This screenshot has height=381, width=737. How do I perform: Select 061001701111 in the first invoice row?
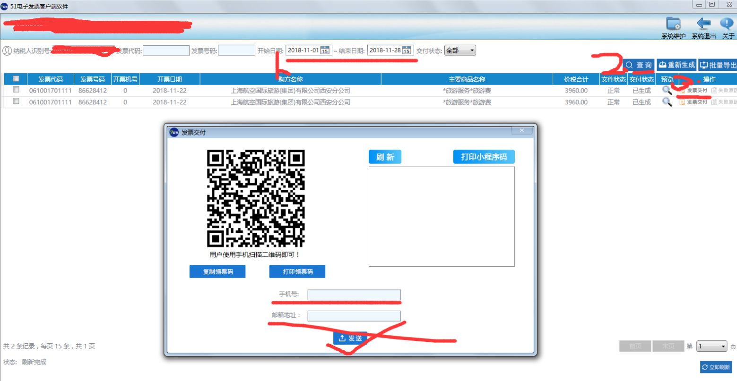click(51, 91)
